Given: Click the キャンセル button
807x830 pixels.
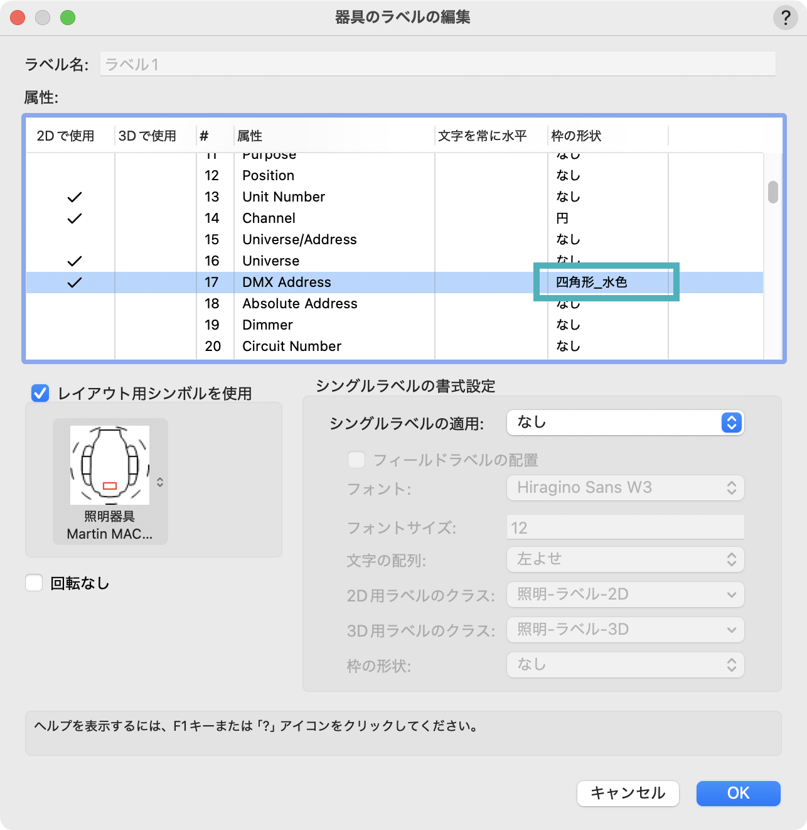Looking at the screenshot, I should click(x=628, y=793).
